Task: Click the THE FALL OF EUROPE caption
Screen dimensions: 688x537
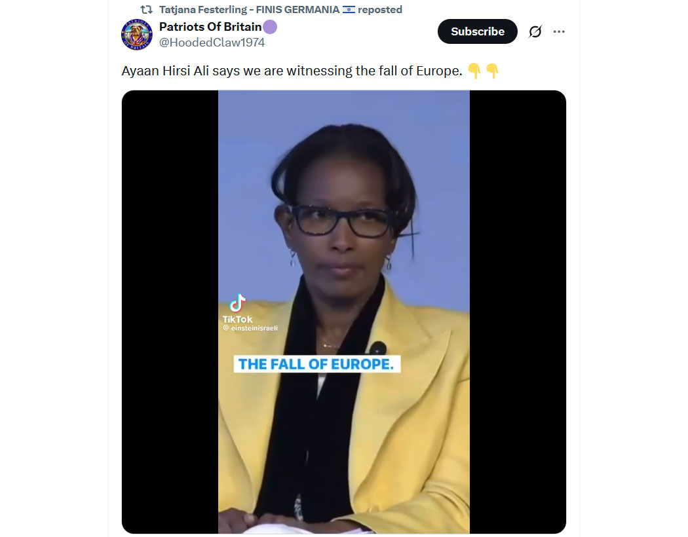Action: coord(316,364)
